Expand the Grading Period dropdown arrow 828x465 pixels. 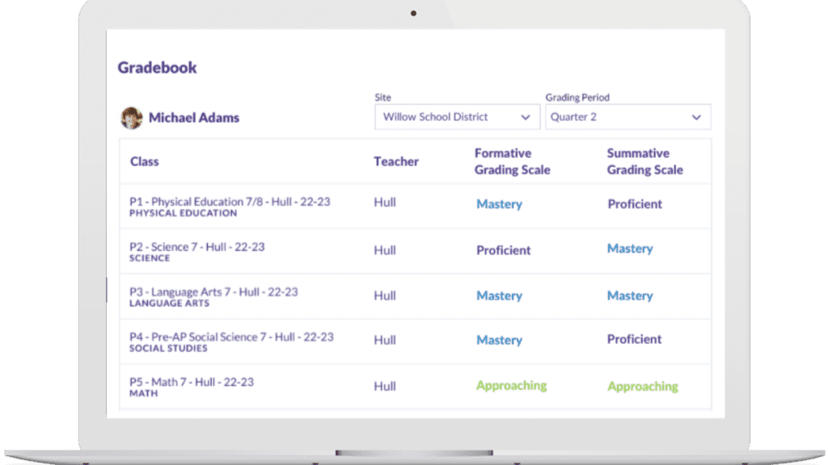696,117
